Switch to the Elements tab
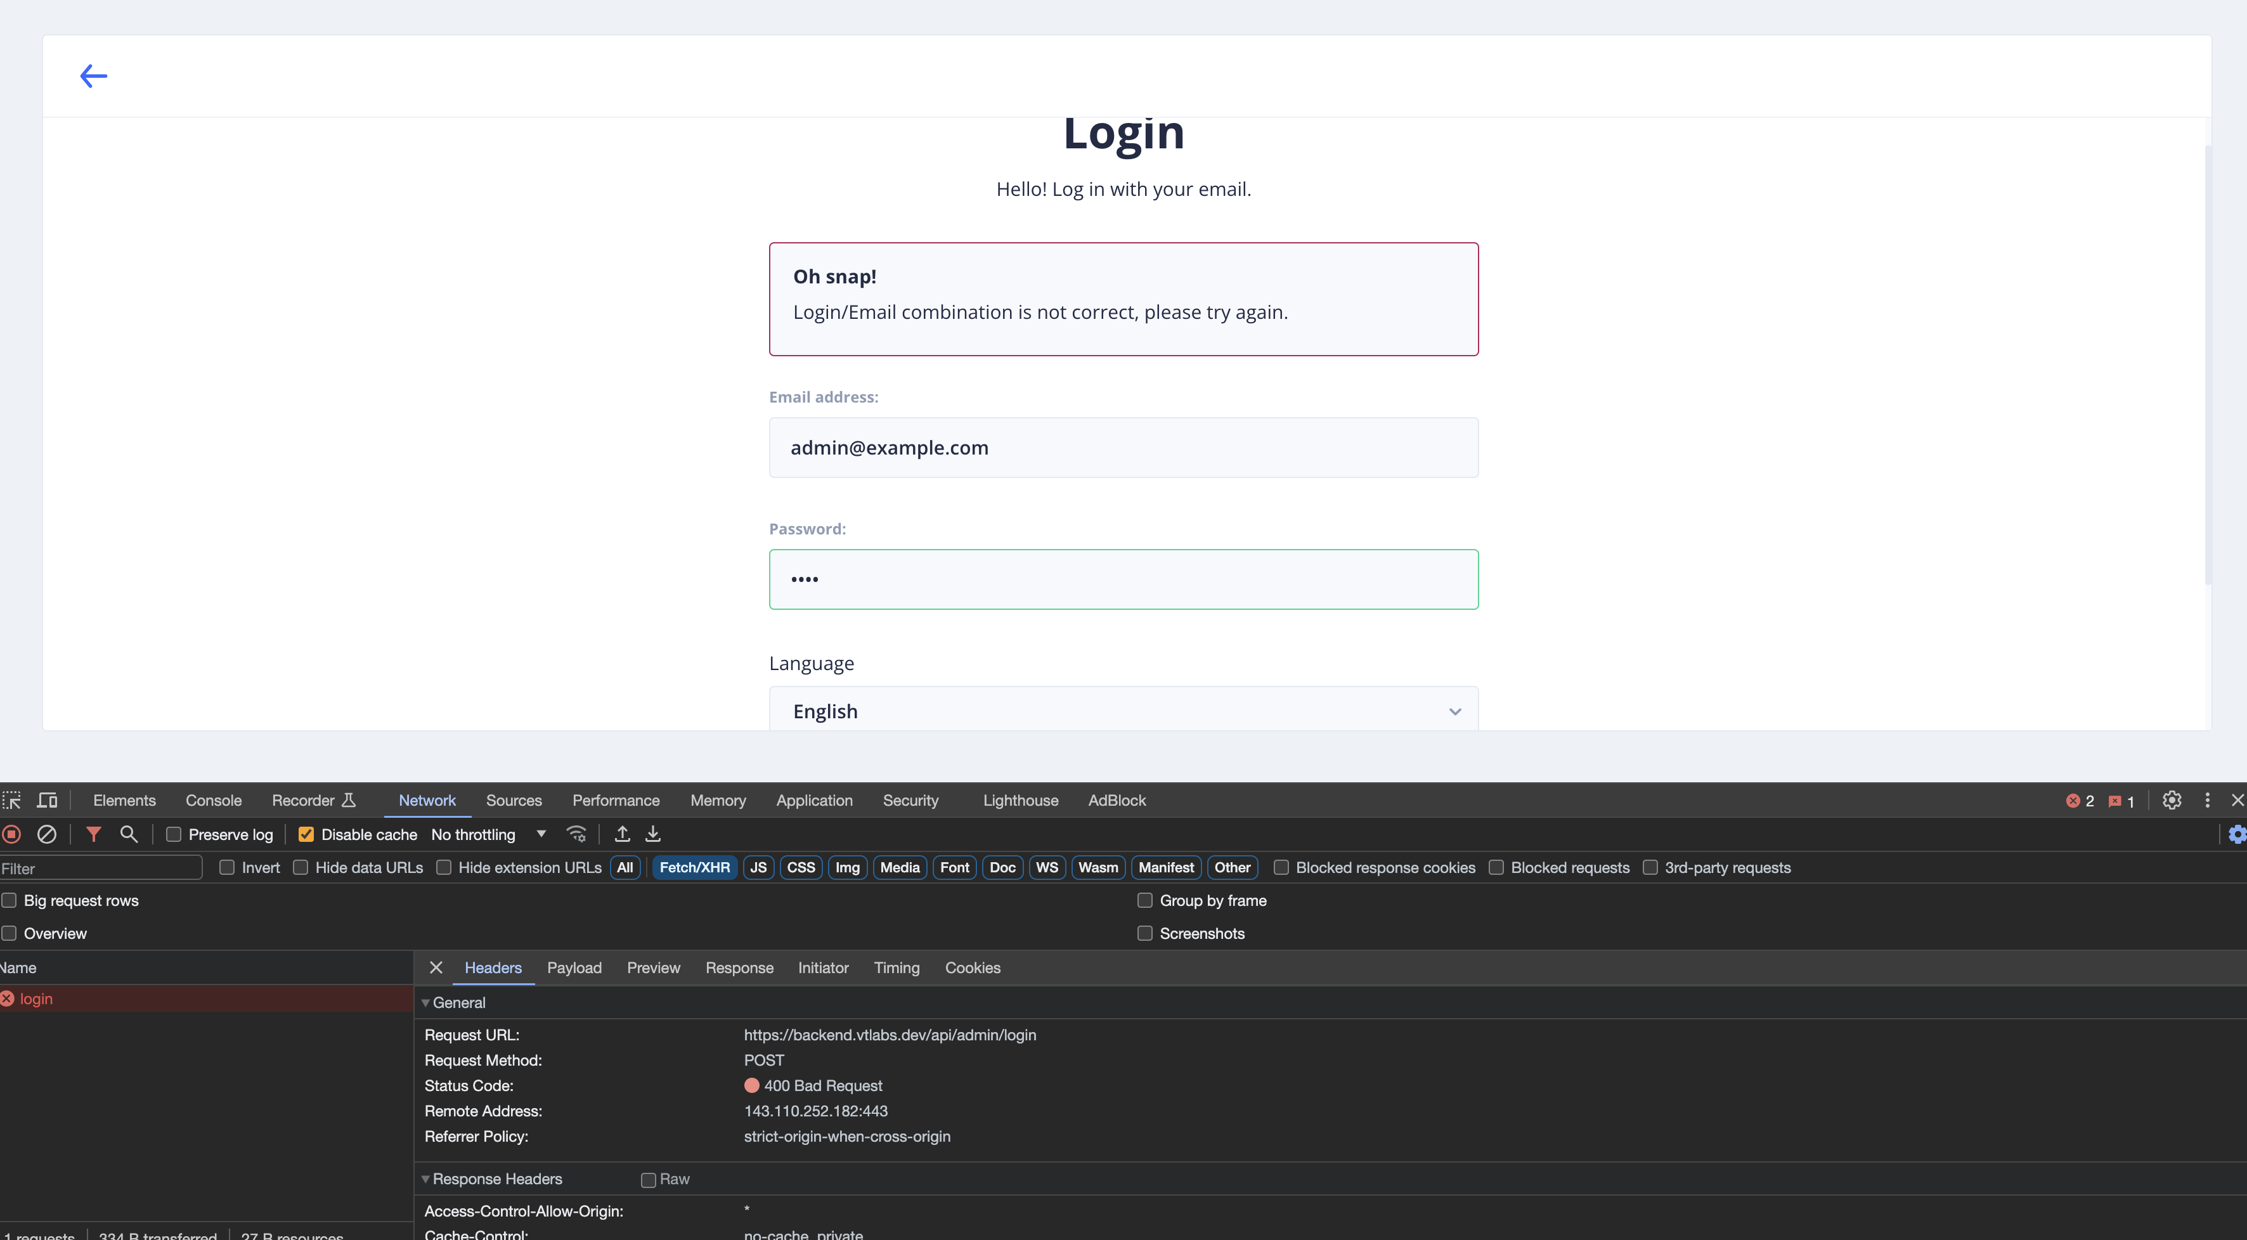This screenshot has width=2247, height=1240. tap(125, 801)
